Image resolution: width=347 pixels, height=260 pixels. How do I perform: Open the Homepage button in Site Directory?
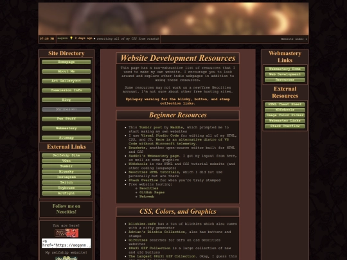[66, 62]
